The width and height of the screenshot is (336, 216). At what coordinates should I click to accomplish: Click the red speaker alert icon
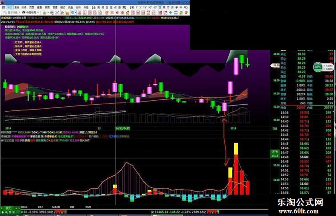click(117, 13)
